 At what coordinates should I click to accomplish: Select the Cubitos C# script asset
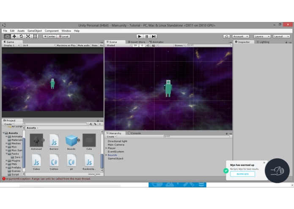pyautogui.click(x=54, y=161)
